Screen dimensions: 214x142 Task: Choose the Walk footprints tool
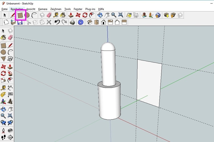[x=3, y=137]
